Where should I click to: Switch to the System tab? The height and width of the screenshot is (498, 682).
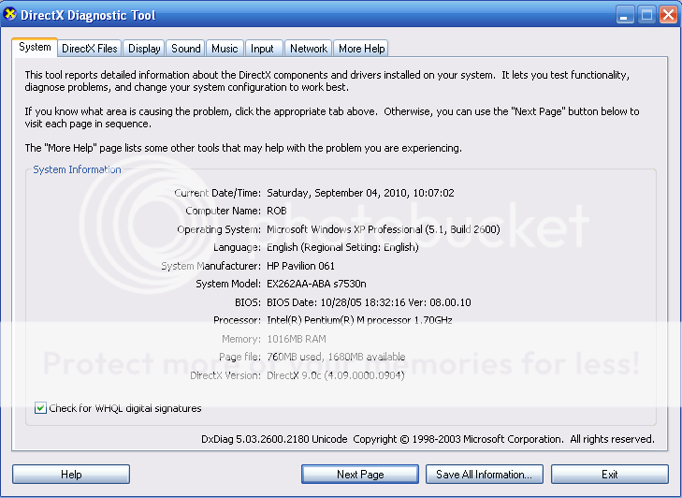35,47
